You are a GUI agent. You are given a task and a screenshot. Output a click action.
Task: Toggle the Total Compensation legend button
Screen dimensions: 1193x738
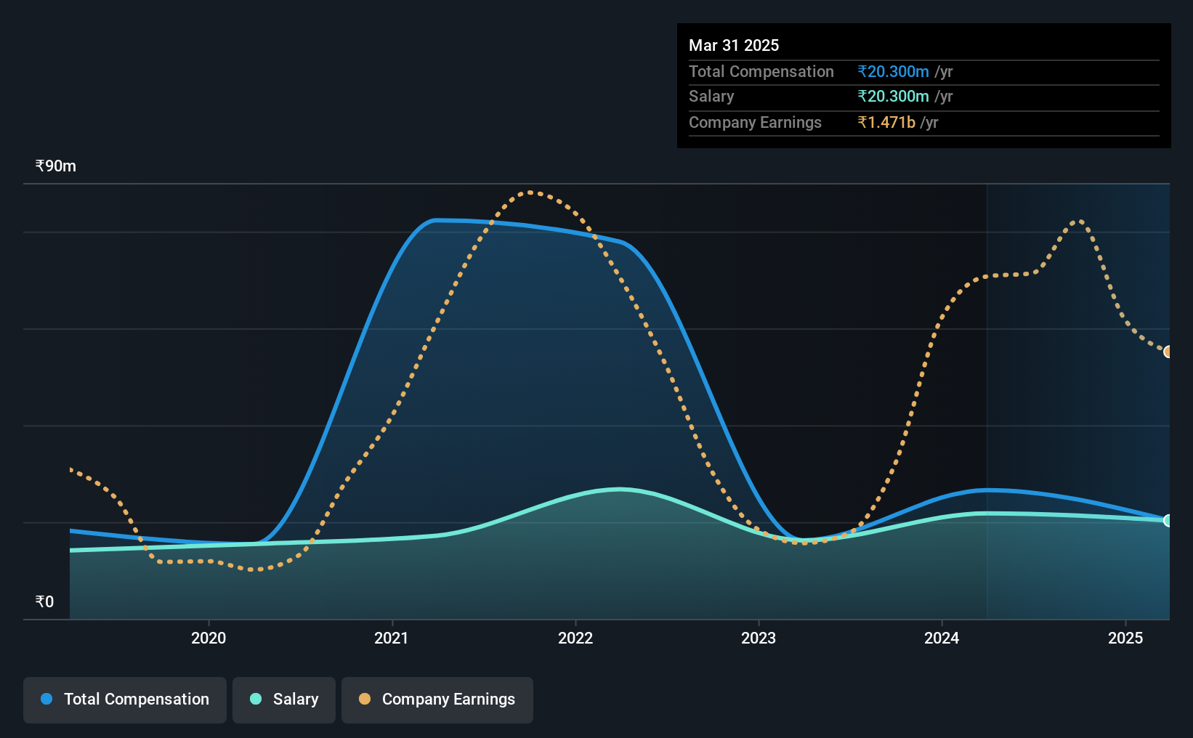tap(125, 700)
